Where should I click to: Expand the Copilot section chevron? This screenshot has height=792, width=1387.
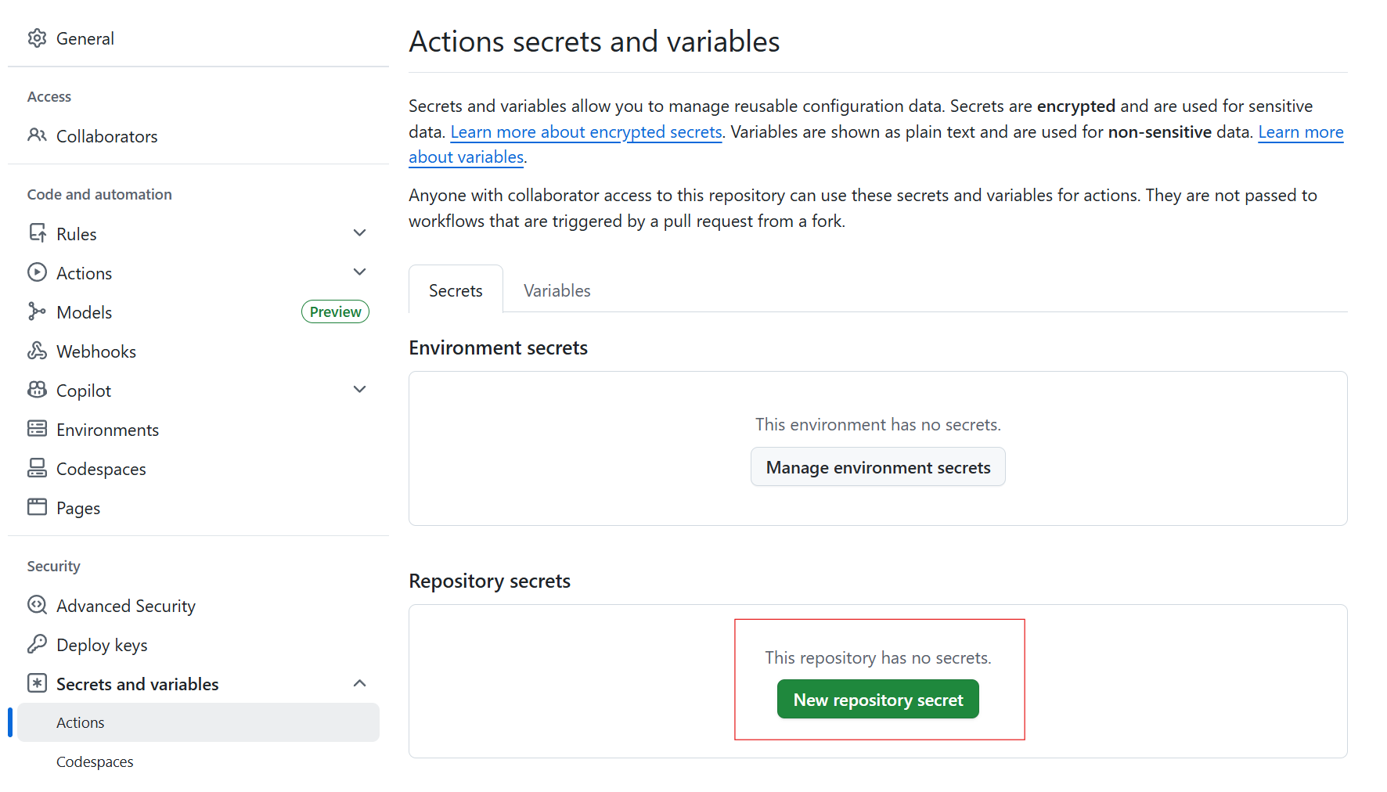(x=359, y=390)
